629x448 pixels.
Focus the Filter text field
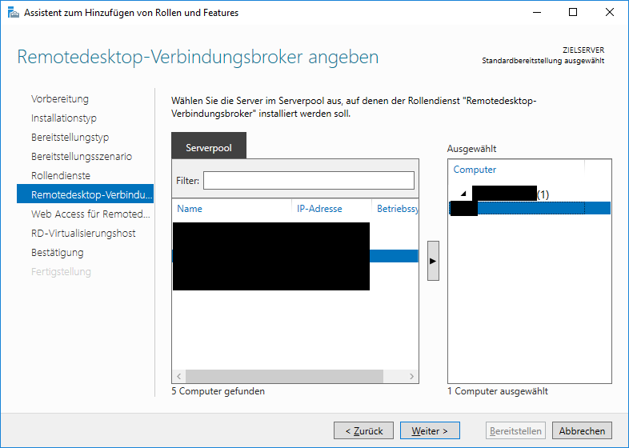pos(308,181)
